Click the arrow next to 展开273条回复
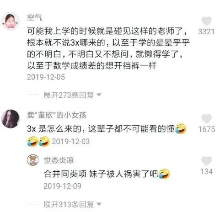Image resolution: width=220 pixels, height=212 pixels. point(99,95)
